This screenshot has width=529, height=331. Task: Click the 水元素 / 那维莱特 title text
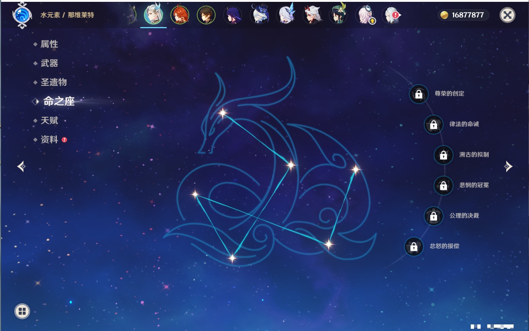67,15
